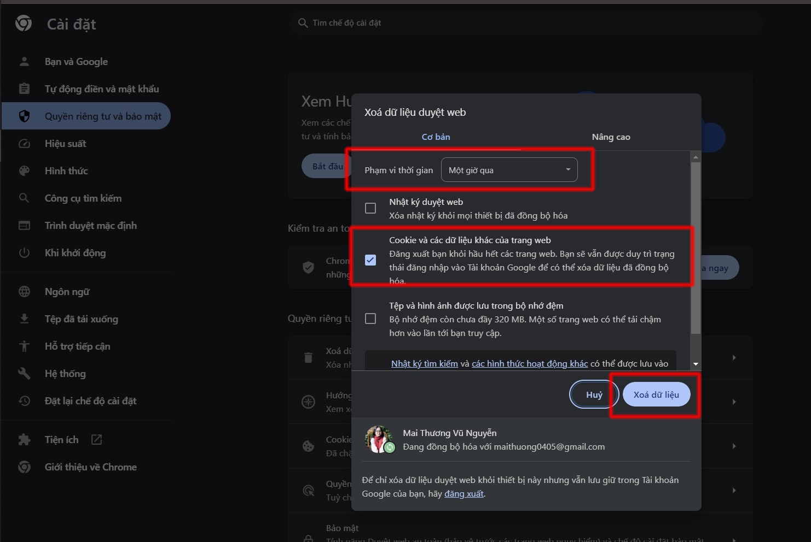Click the scrollbar up arrow in dialog

tap(696, 157)
